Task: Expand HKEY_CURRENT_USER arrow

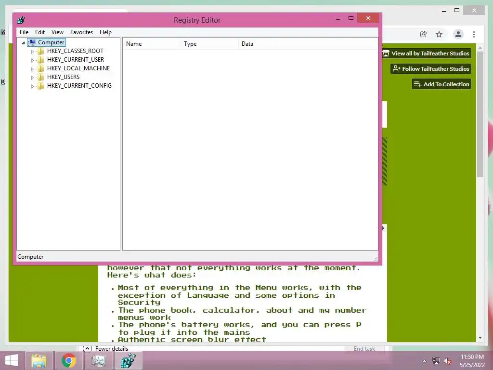Action: tap(32, 60)
